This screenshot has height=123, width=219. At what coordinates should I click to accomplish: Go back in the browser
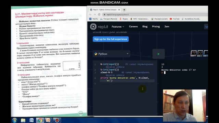point(90,14)
